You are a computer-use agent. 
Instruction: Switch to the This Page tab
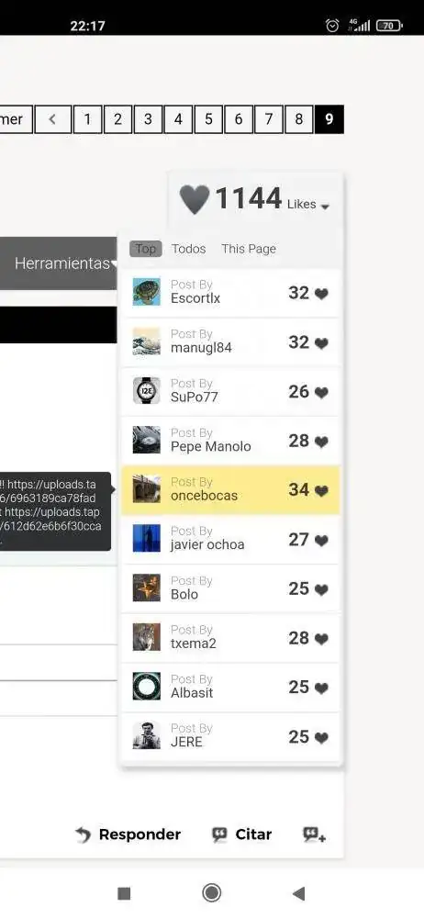(x=249, y=249)
